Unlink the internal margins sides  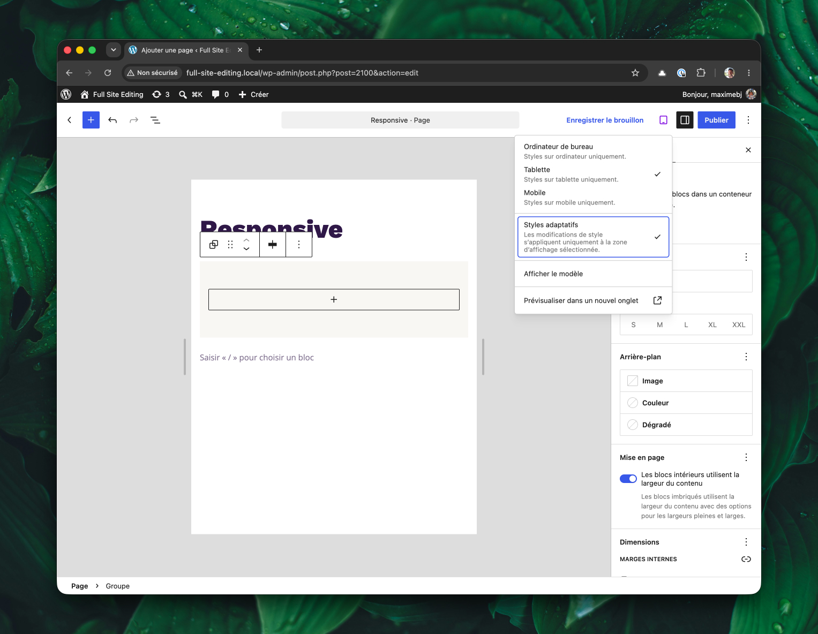(746, 559)
